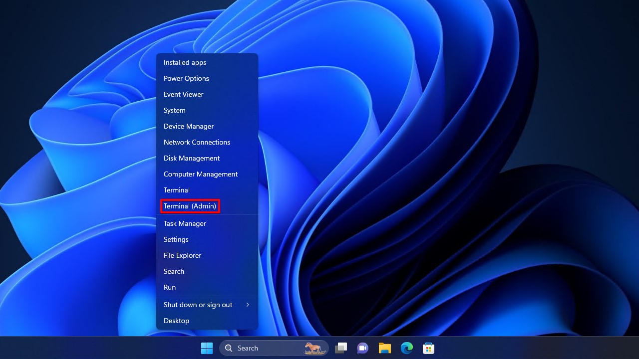Viewport: 639px width, 359px height.
Task: Open Task View from the taskbar
Action: (x=341, y=348)
